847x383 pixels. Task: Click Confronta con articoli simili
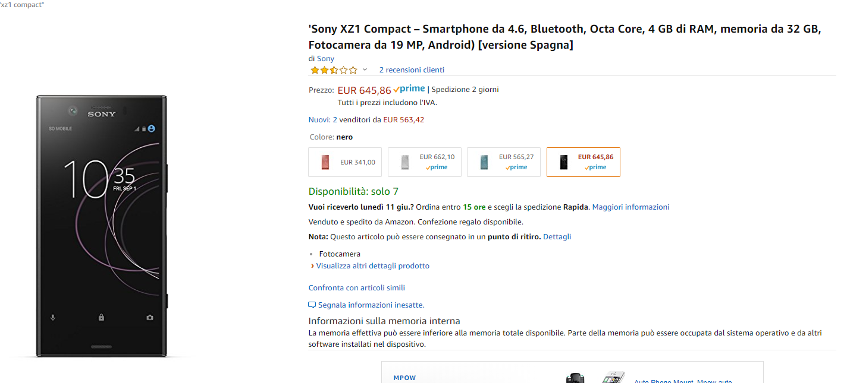coord(356,288)
